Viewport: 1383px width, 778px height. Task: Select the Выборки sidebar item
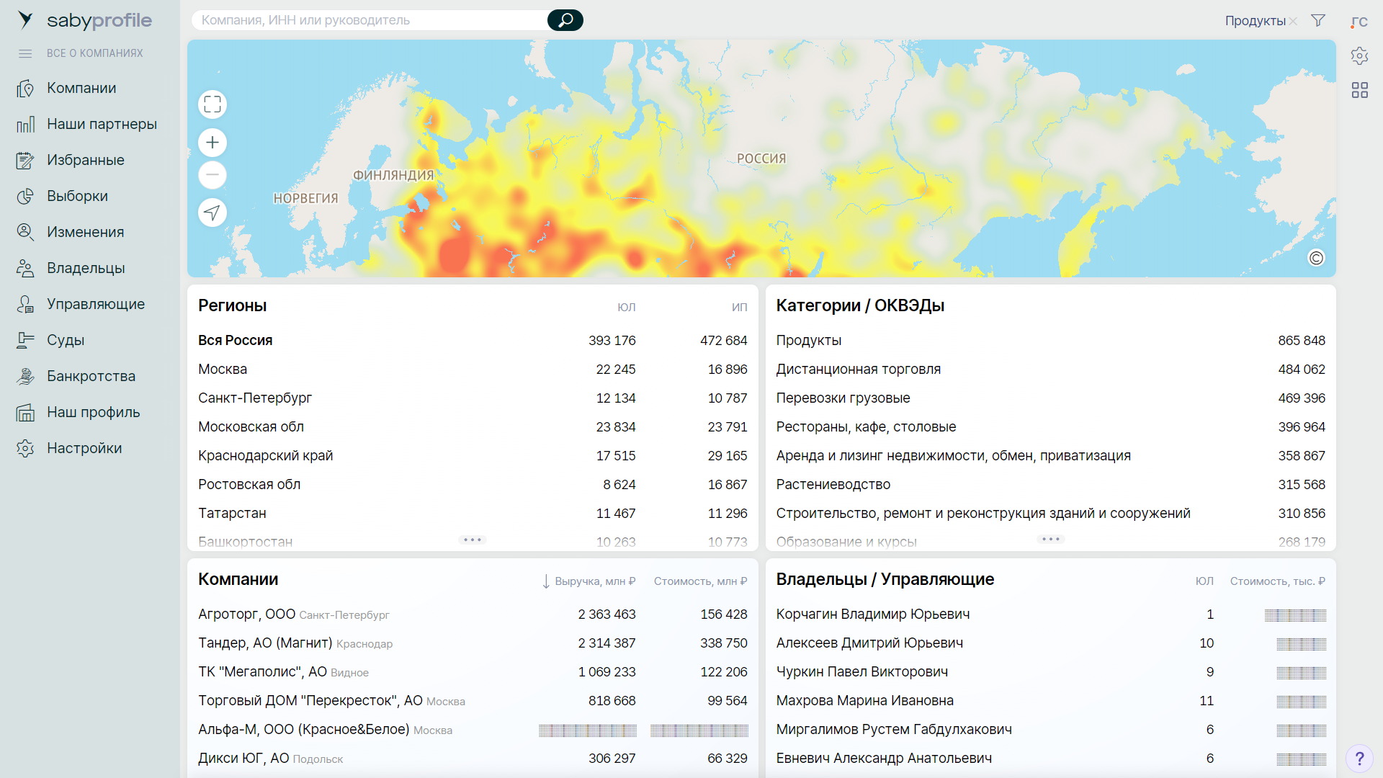pyautogui.click(x=77, y=195)
